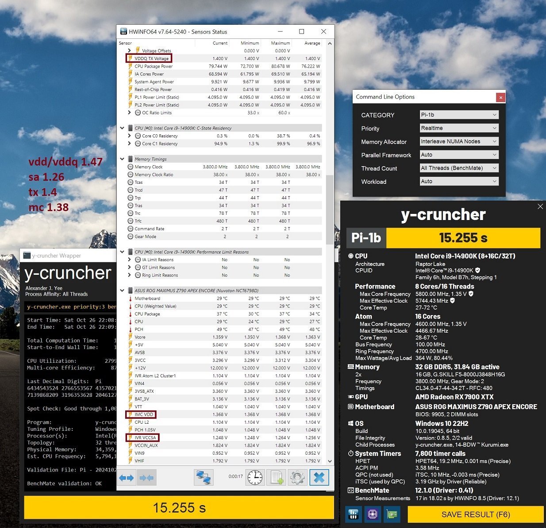This screenshot has width=546, height=528.
Task: Click the lightning icon for Vcore row
Action: pyautogui.click(x=131, y=337)
